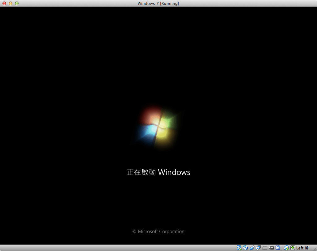Click the video capture status icon
This screenshot has height=251, width=317.
coord(271,248)
